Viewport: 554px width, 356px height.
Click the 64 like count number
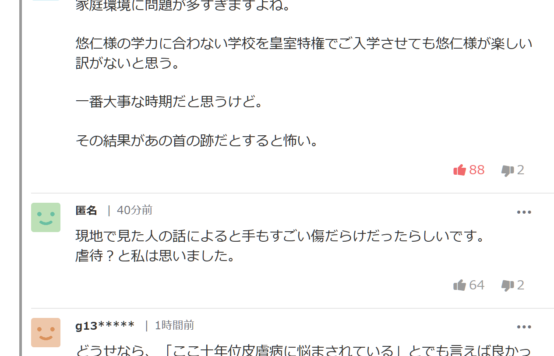pyautogui.click(x=476, y=285)
